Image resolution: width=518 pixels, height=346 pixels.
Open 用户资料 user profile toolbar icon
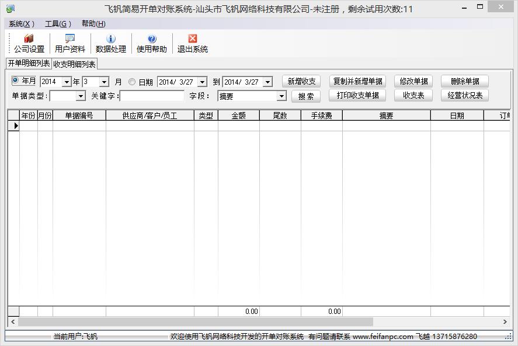70,44
